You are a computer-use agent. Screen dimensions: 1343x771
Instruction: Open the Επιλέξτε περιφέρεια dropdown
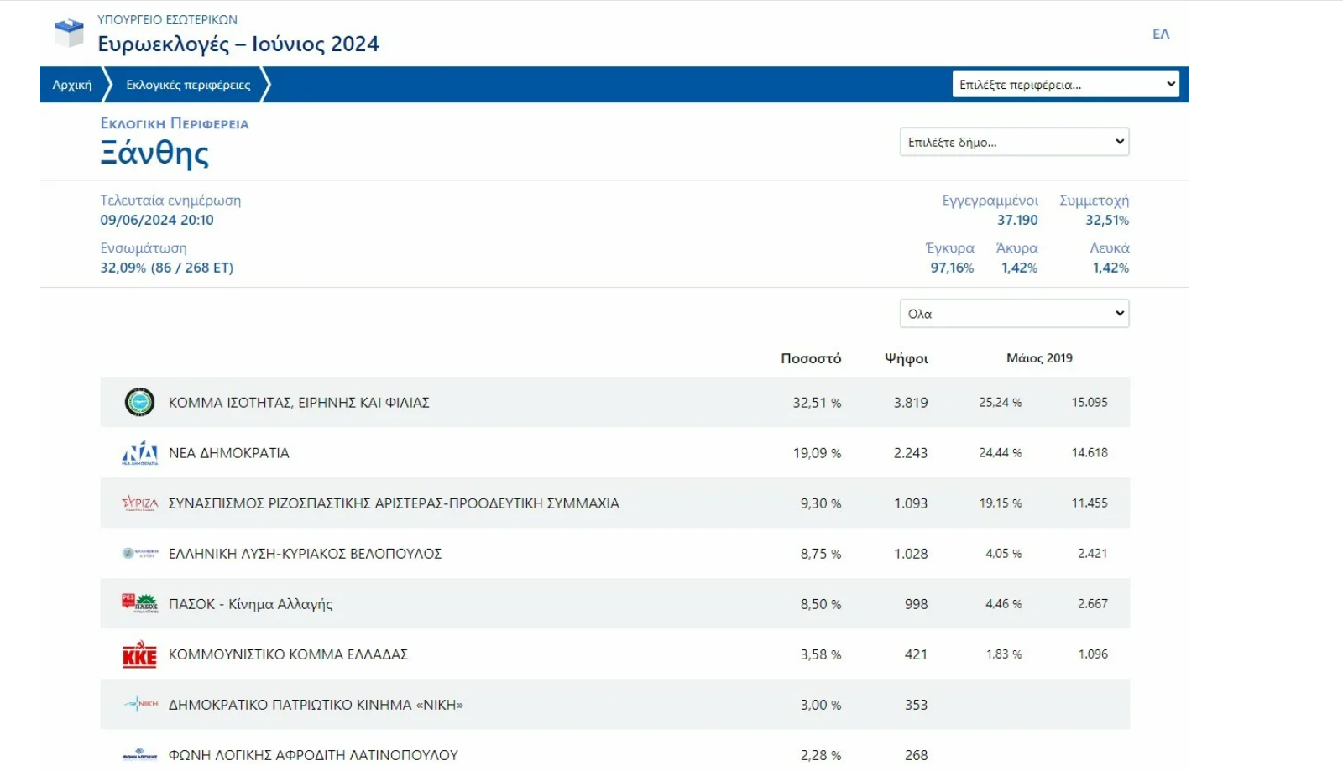(1066, 84)
